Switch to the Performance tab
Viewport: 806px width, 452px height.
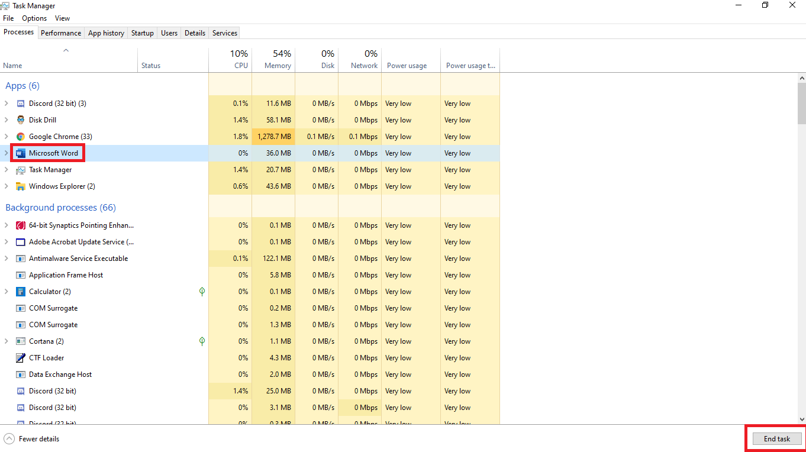coord(61,33)
